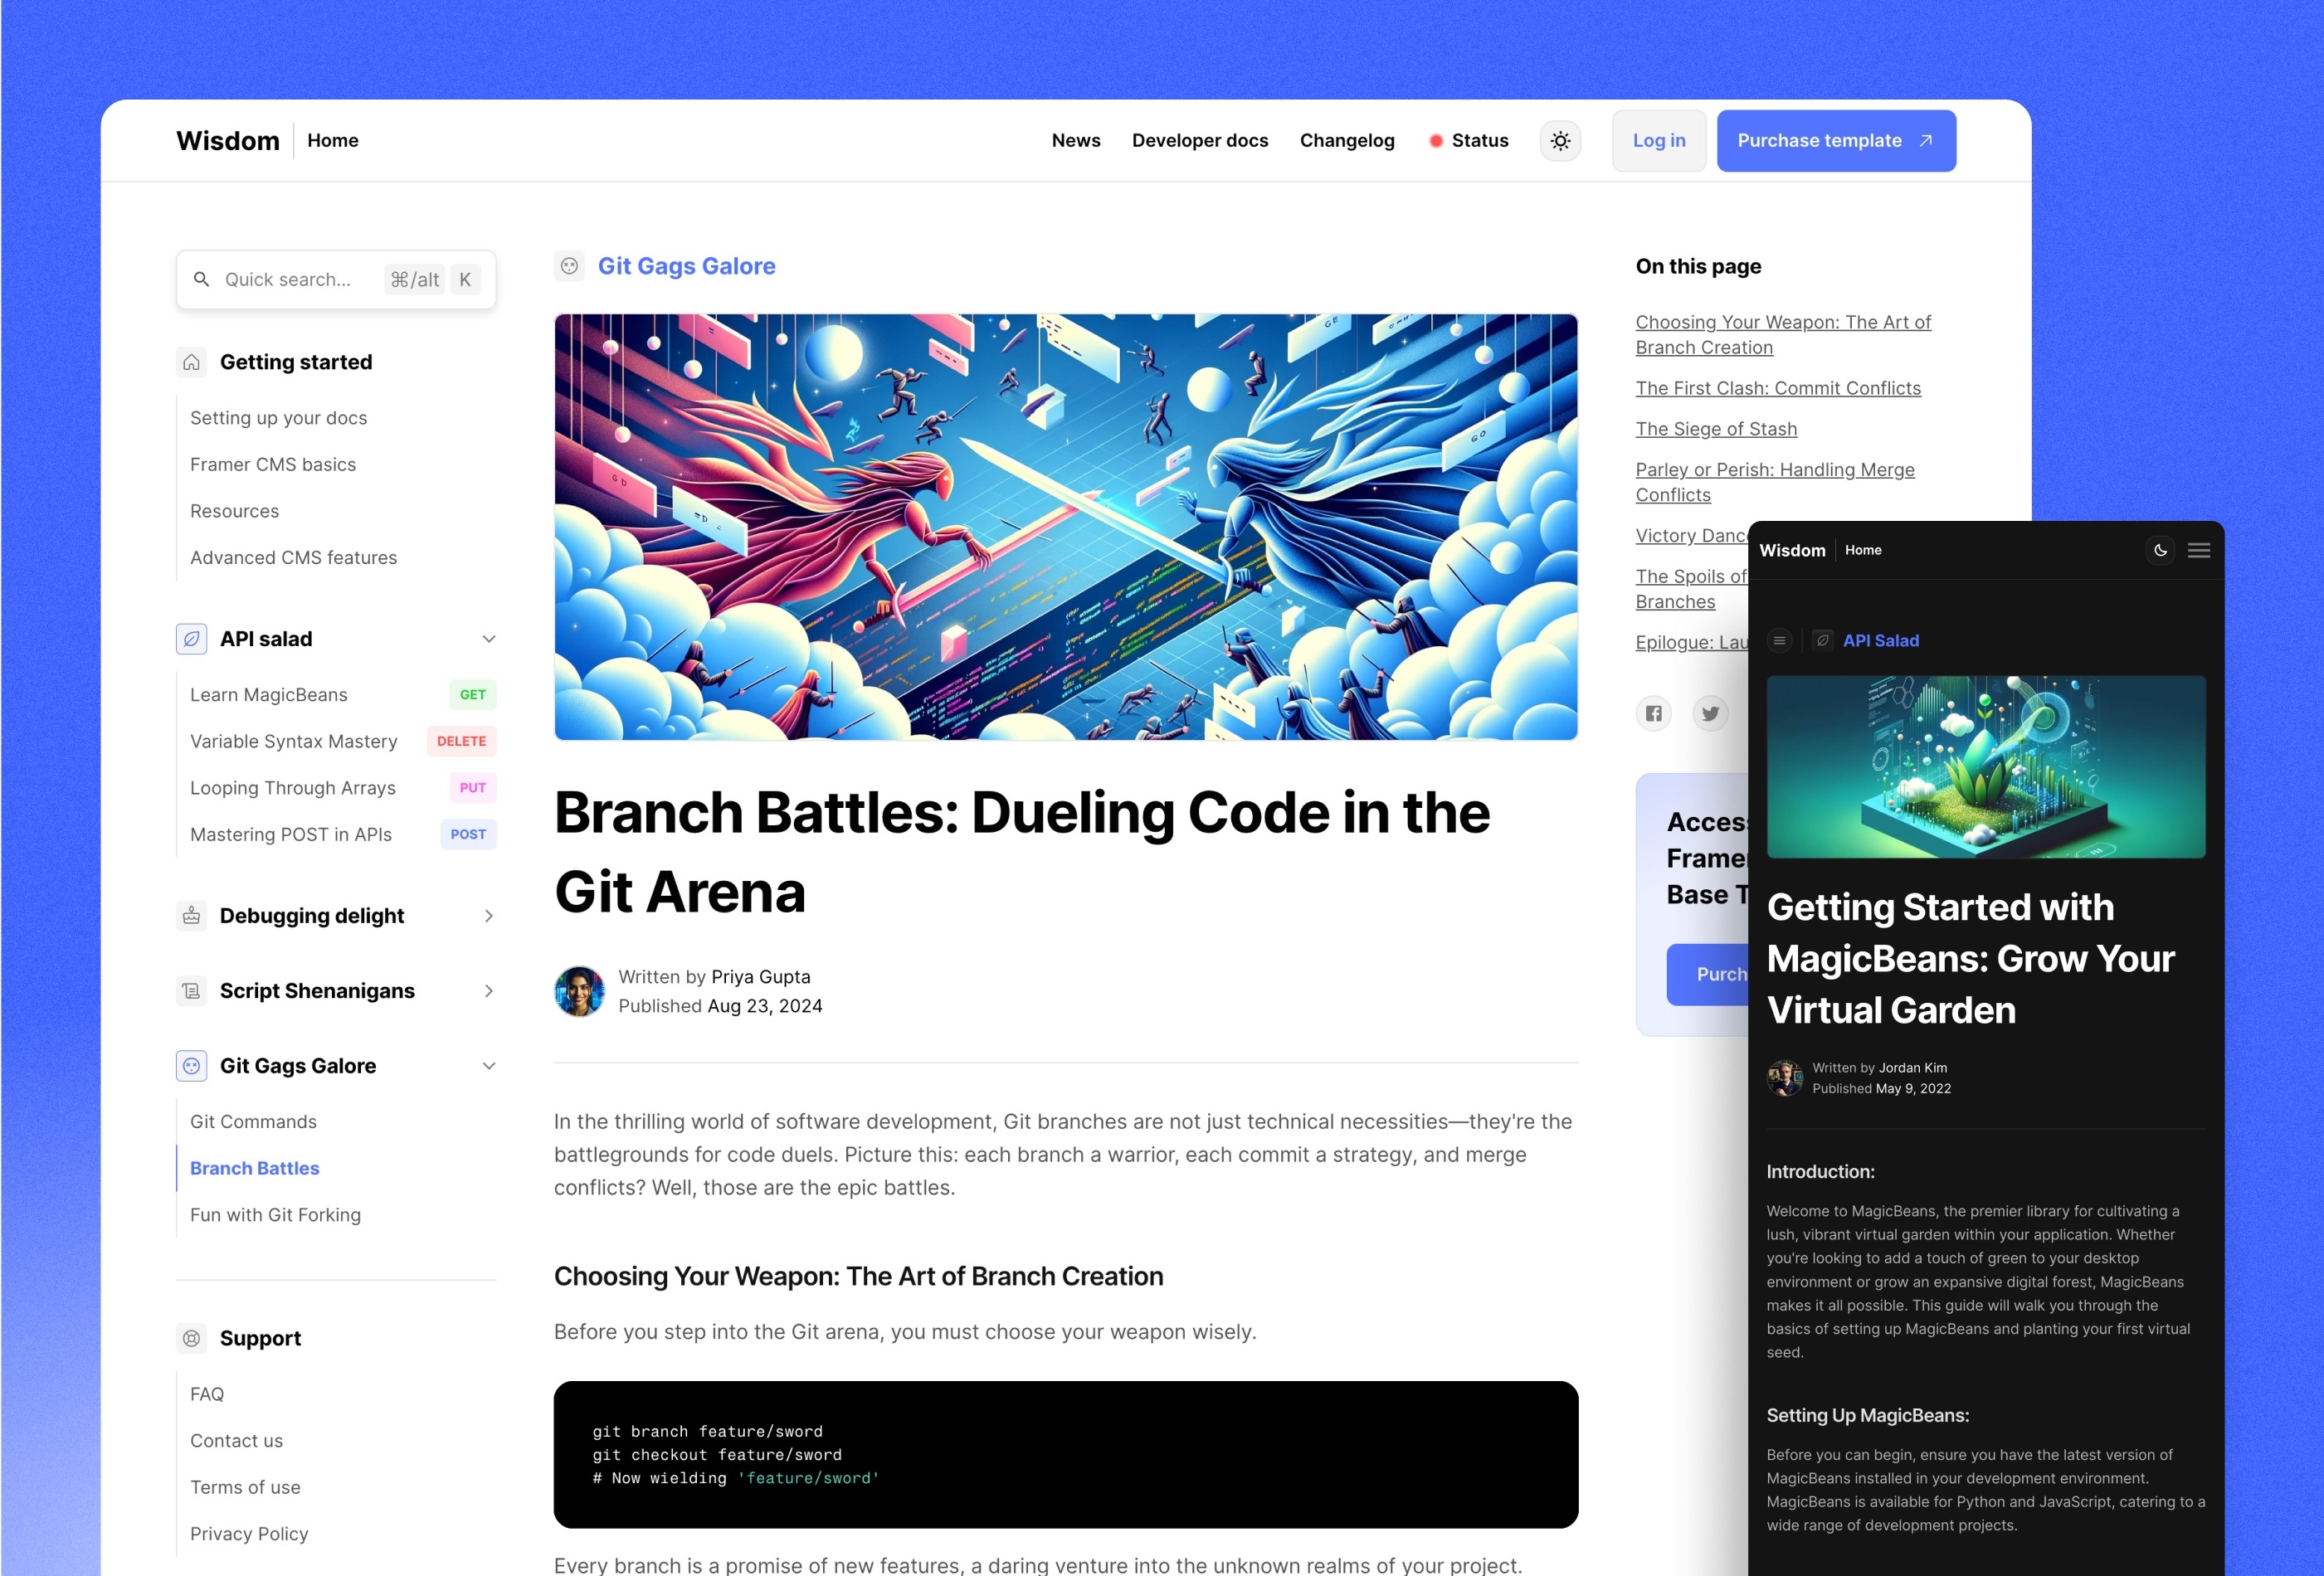Toggle dark mode in the mobile overlay
Image resolution: width=2324 pixels, height=1576 pixels.
[2161, 549]
